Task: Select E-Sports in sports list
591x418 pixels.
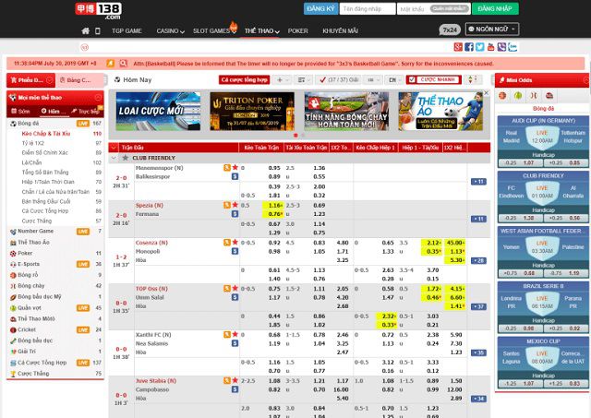Action: [29, 264]
